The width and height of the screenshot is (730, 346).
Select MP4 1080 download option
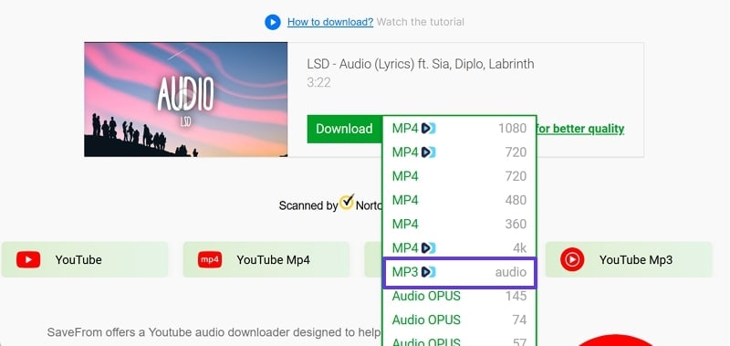tap(459, 128)
